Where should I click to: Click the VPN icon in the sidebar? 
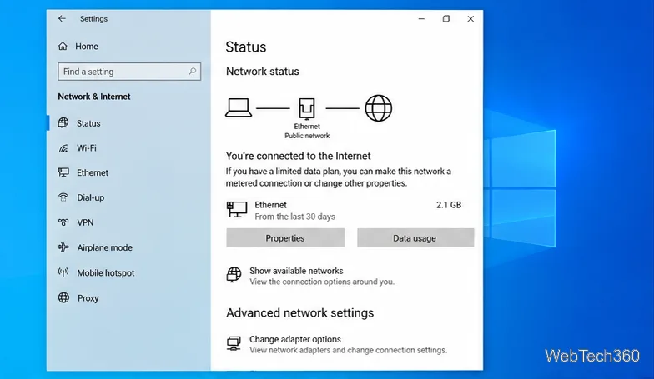[x=63, y=222]
